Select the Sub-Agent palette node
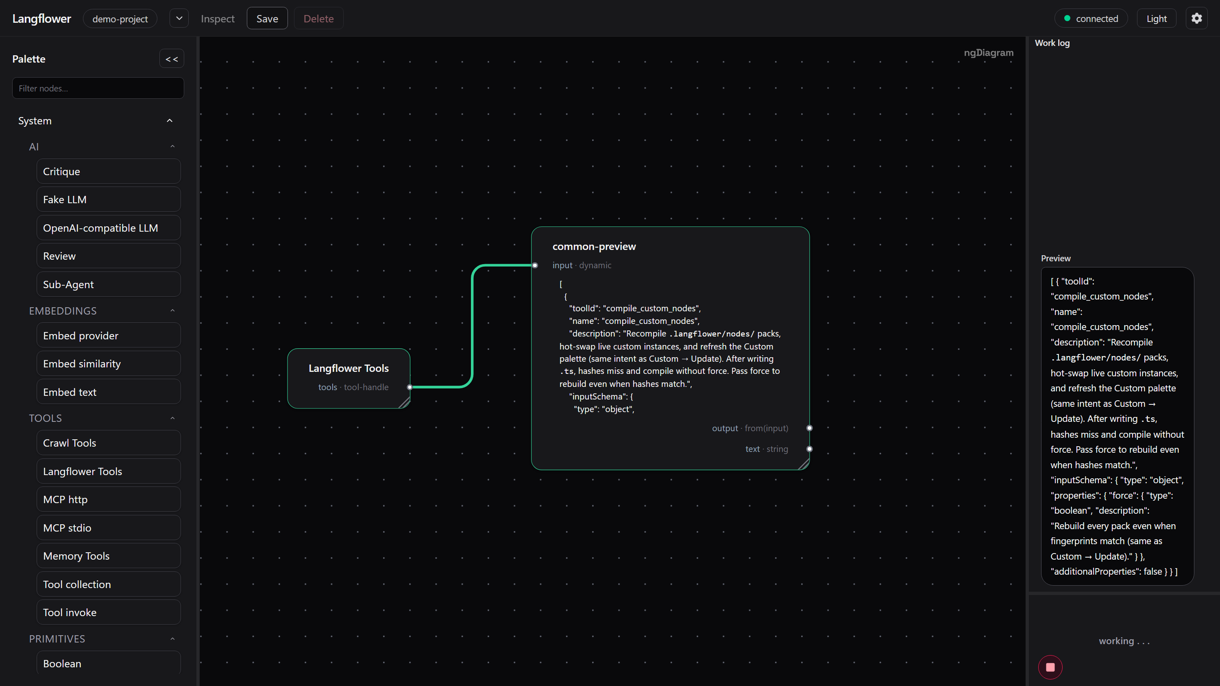This screenshot has width=1220, height=686. click(x=109, y=284)
